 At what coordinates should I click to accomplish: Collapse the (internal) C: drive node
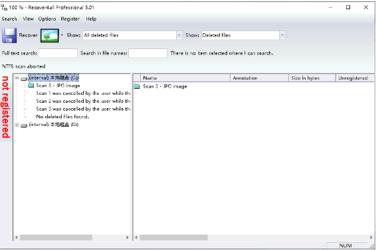(x=17, y=78)
